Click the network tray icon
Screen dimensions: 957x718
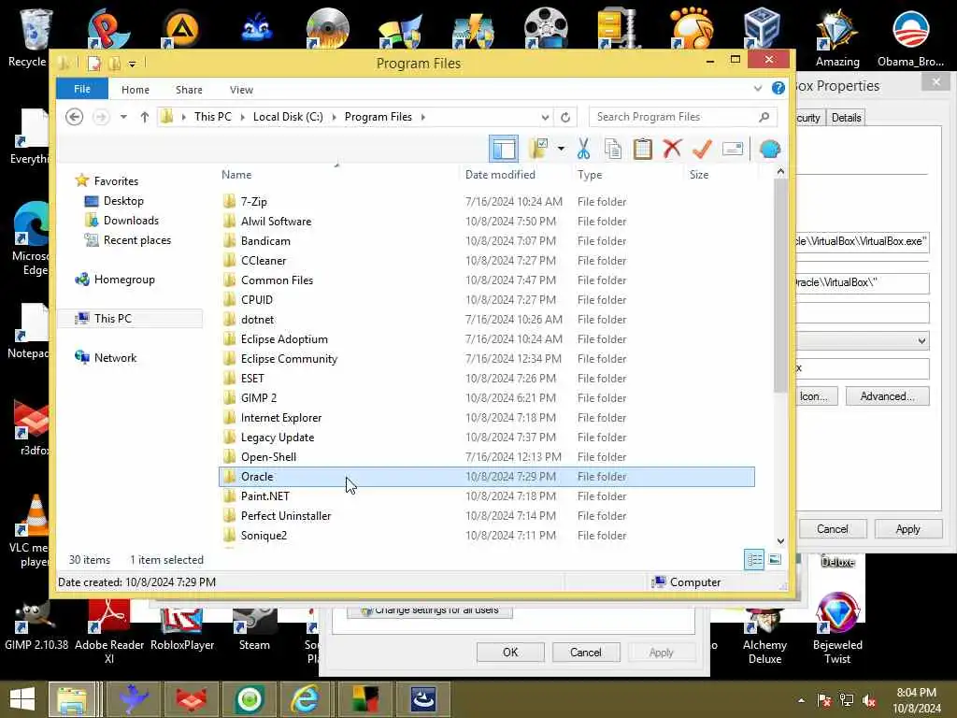click(846, 700)
